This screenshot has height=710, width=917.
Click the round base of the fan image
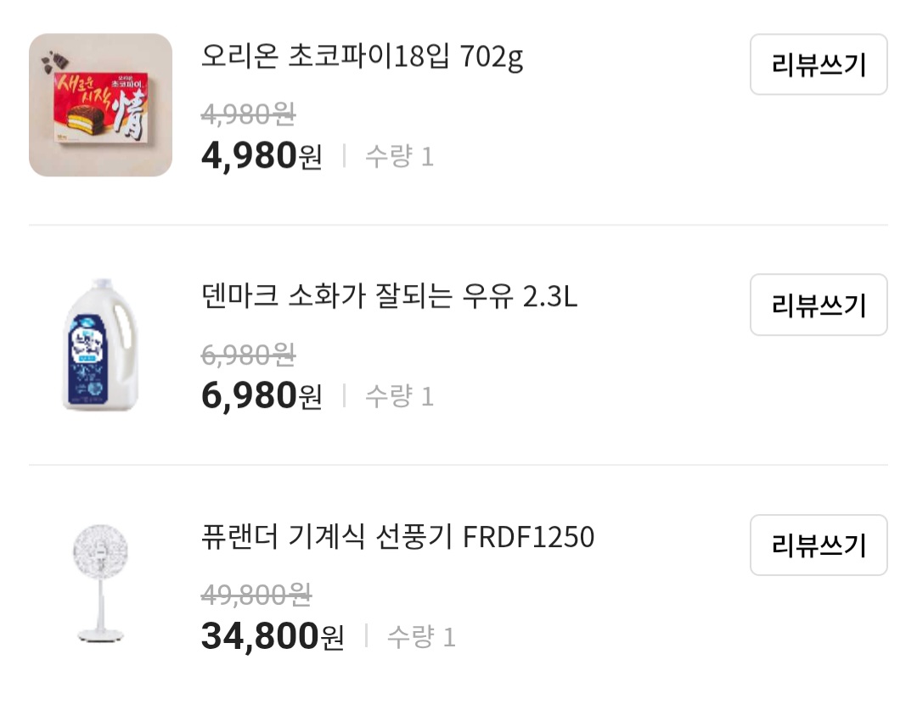[x=100, y=633]
